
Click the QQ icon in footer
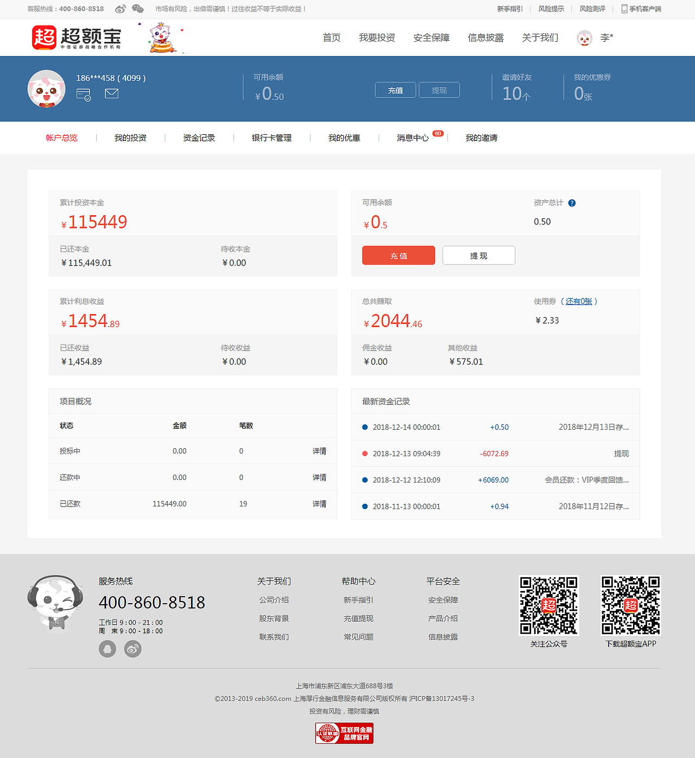[108, 649]
